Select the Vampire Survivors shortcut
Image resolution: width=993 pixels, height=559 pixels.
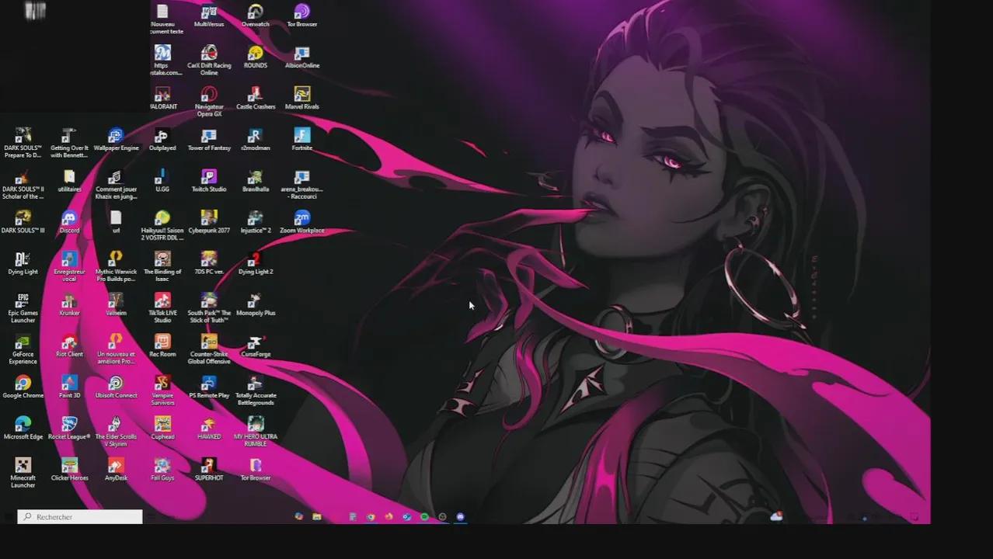pyautogui.click(x=162, y=390)
